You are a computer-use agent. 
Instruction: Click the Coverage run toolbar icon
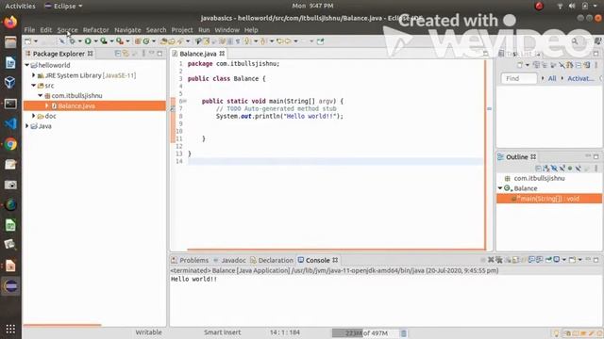pyautogui.click(x=104, y=41)
